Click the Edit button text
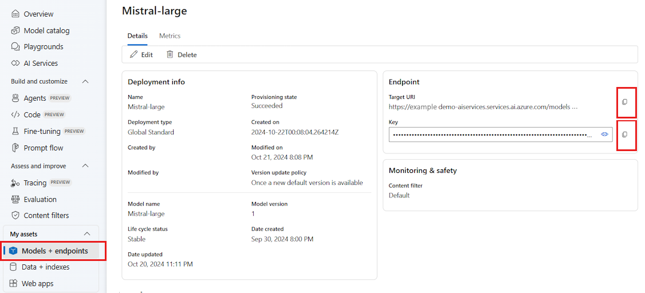The height and width of the screenshot is (293, 645). (x=147, y=55)
